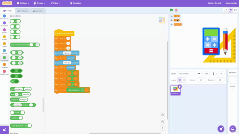
Task: Click the sprite name field
Action: 186,74
